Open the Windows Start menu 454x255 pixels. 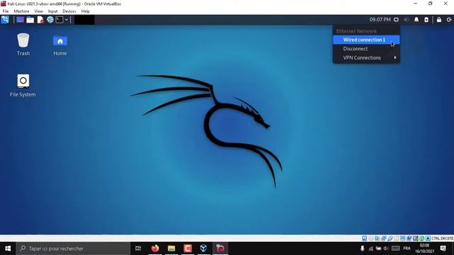[8, 249]
